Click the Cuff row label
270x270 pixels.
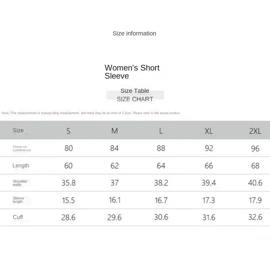tap(18, 217)
